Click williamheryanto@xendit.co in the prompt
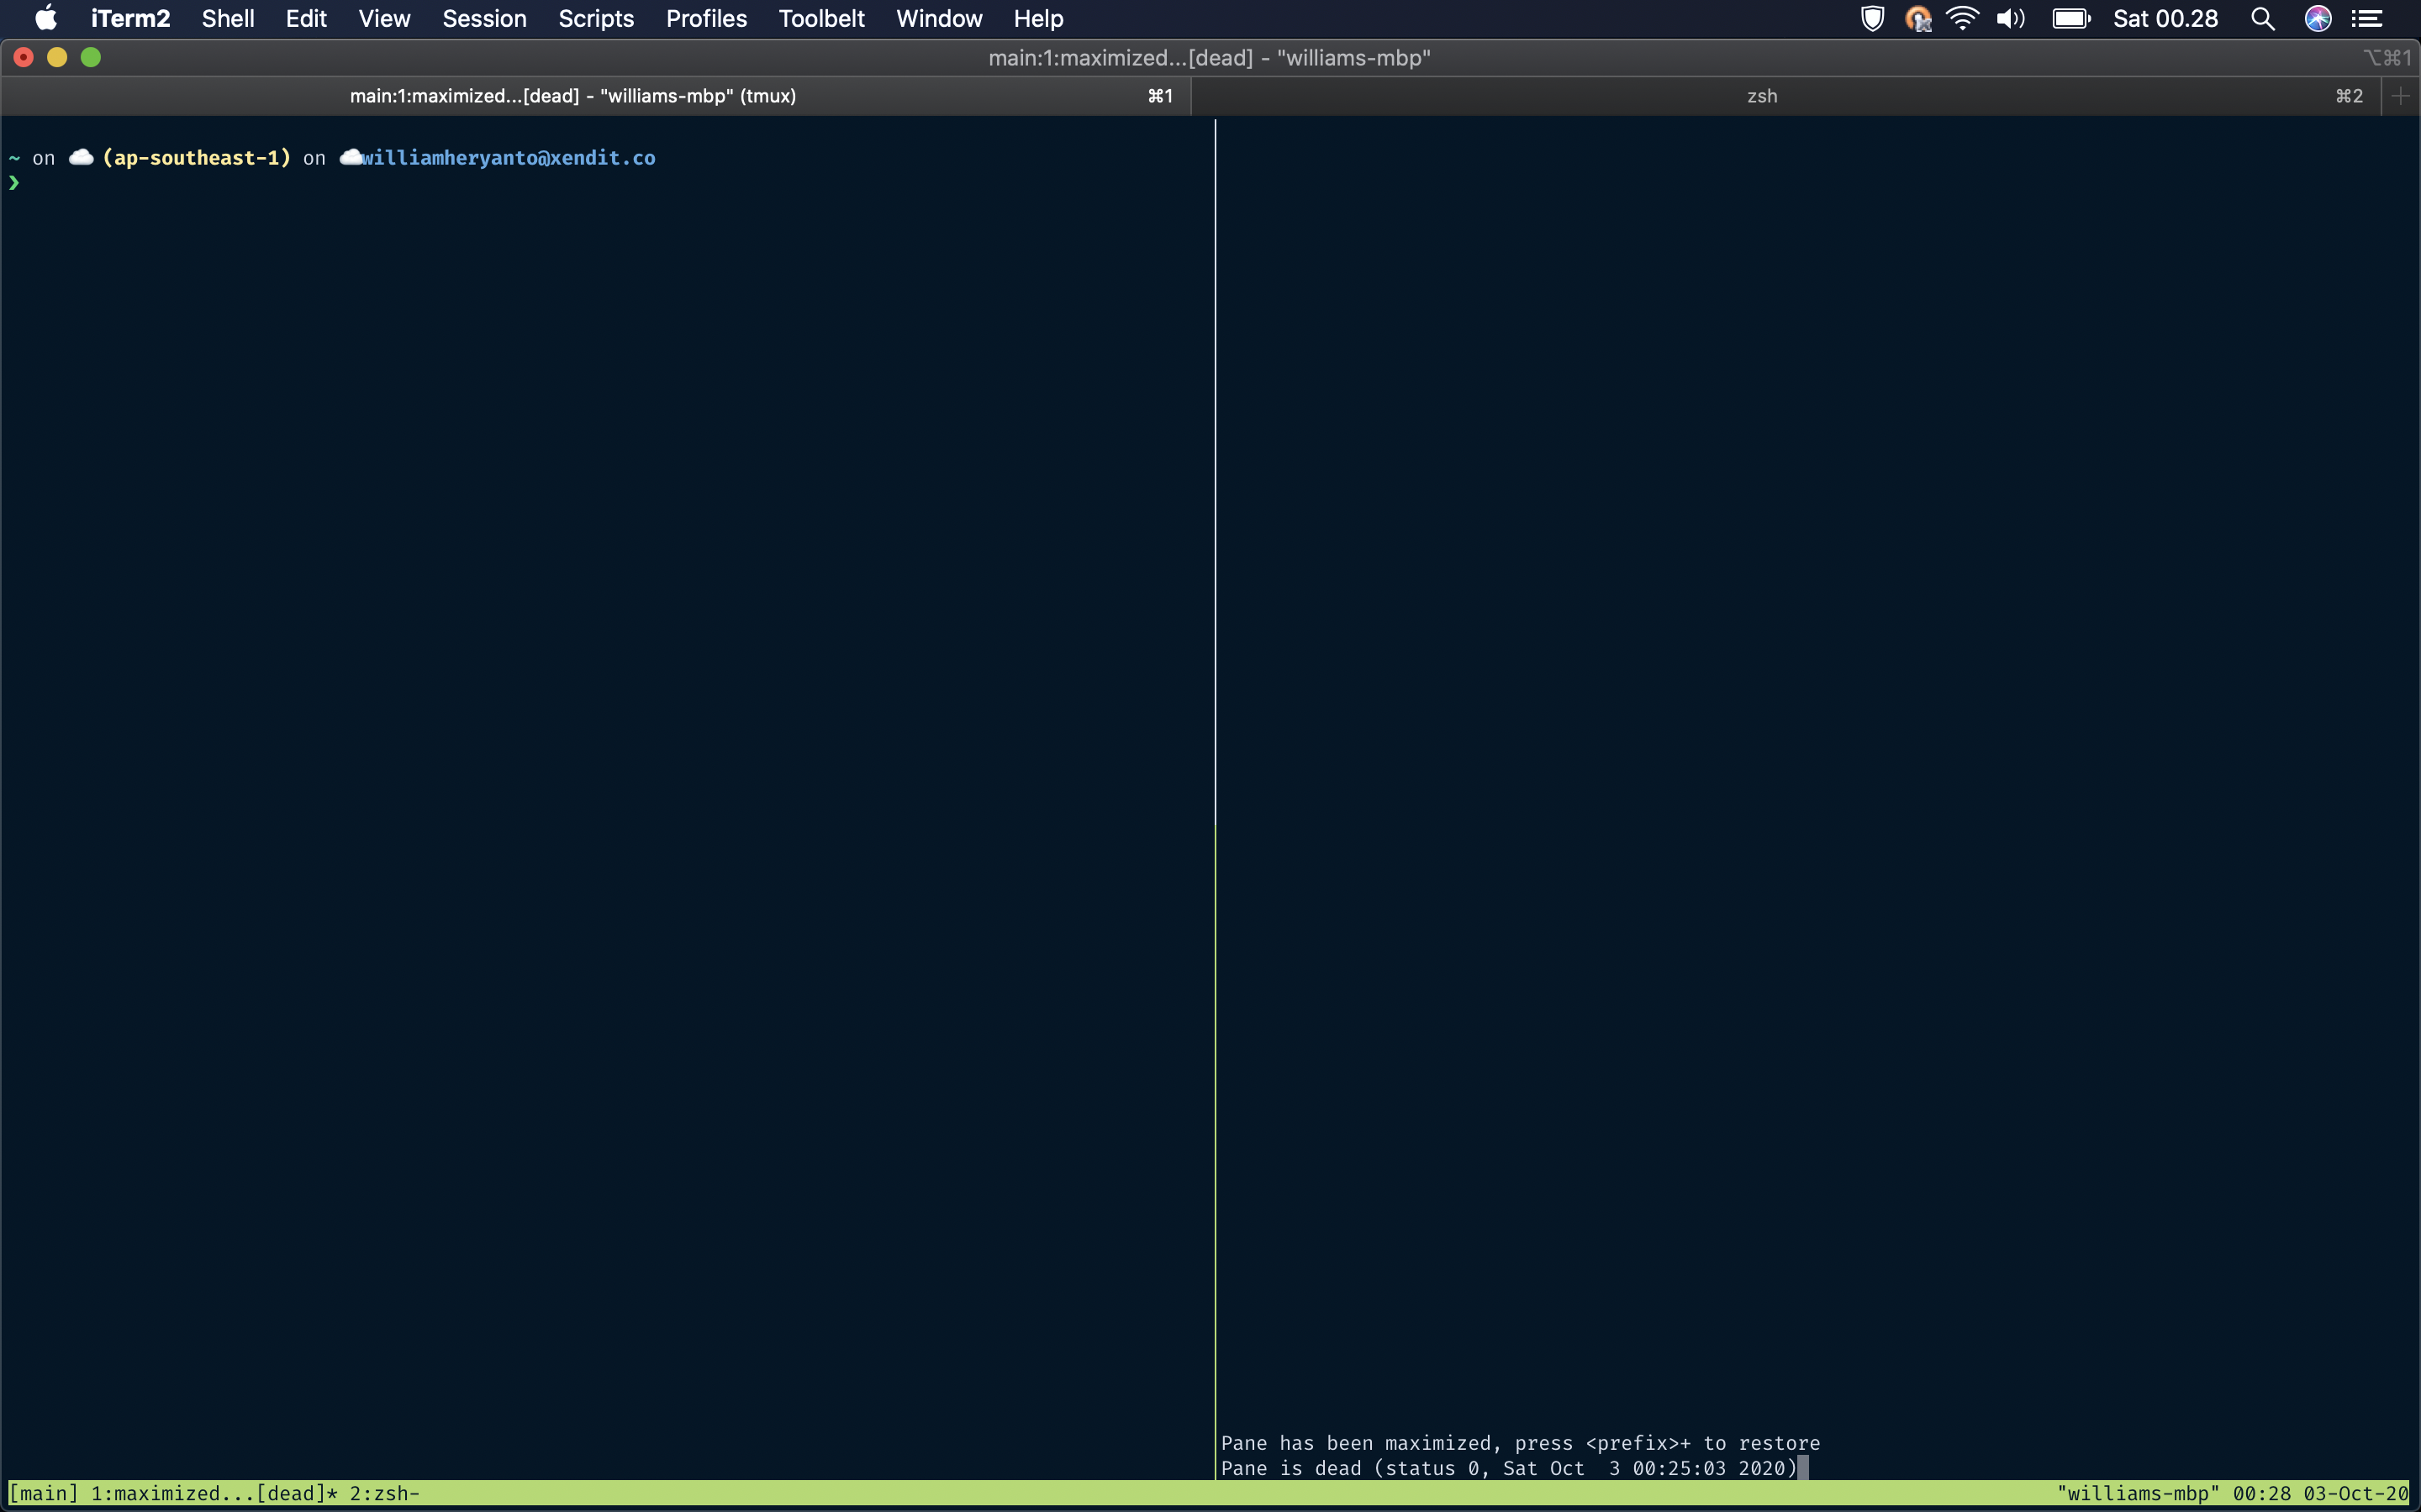The height and width of the screenshot is (1512, 2421). point(509,158)
